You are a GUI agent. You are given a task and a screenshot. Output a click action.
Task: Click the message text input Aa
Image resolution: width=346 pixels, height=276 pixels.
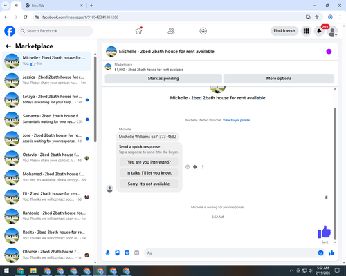pos(230,253)
